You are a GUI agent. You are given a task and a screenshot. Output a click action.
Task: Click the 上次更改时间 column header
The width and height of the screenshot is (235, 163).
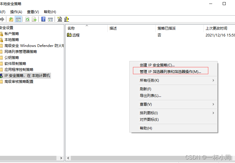pos(219,28)
